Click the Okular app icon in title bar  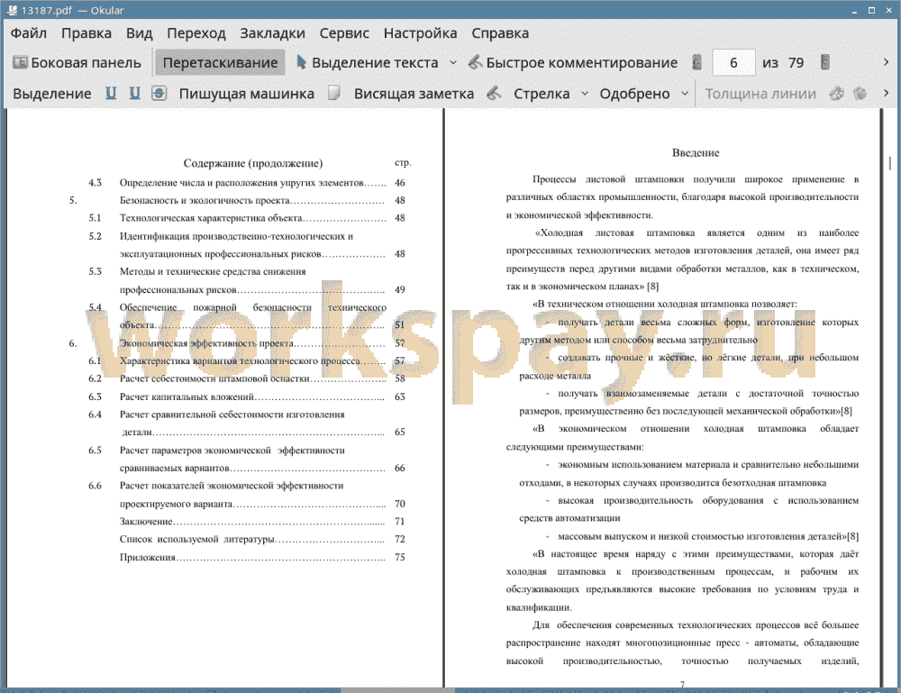12,10
